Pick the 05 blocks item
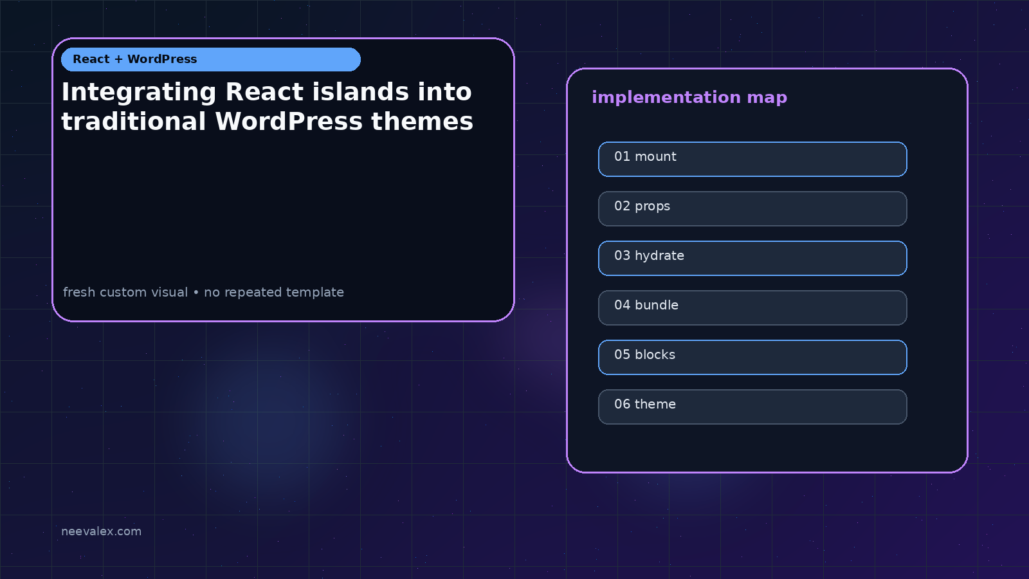The image size is (1029, 579). click(752, 357)
